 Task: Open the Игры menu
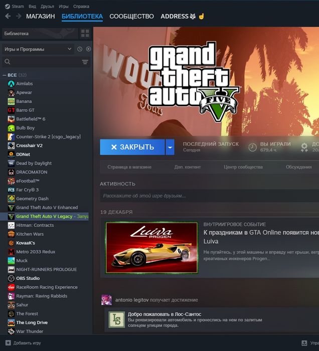pos(64,7)
